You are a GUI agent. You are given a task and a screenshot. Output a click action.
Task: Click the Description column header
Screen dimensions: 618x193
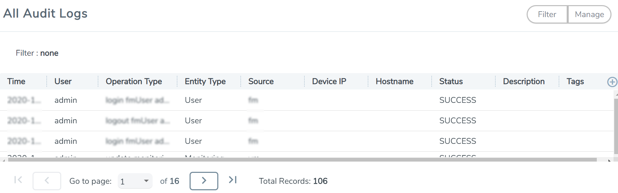(x=524, y=82)
